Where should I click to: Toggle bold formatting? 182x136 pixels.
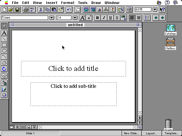point(97,18)
